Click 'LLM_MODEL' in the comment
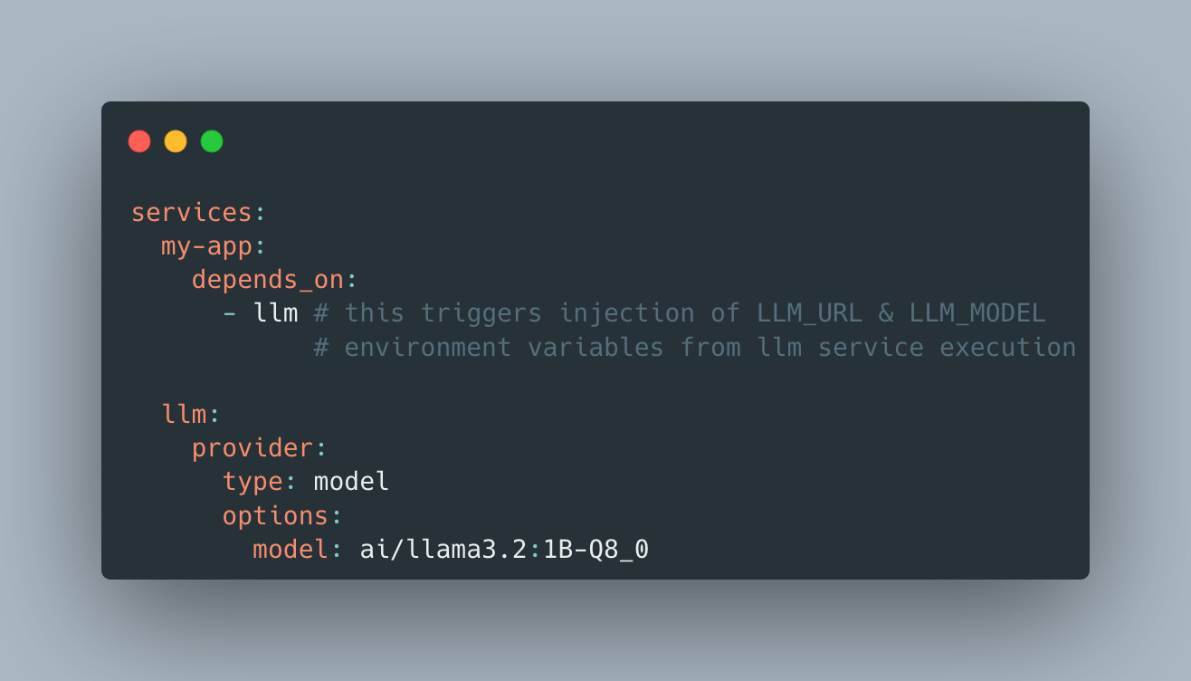 click(977, 313)
